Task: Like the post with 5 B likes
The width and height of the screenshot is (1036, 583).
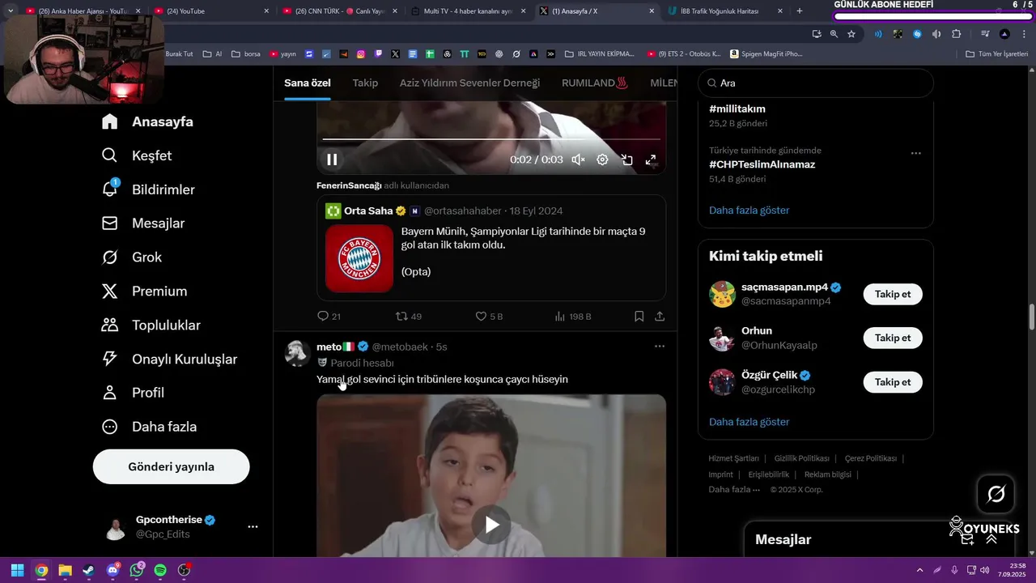Action: [488, 316]
